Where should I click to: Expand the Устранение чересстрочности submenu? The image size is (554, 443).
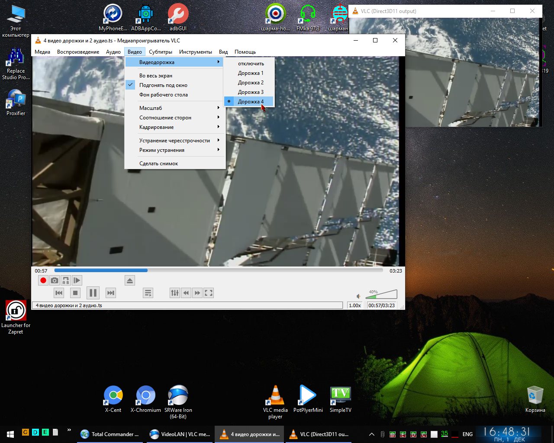(175, 141)
